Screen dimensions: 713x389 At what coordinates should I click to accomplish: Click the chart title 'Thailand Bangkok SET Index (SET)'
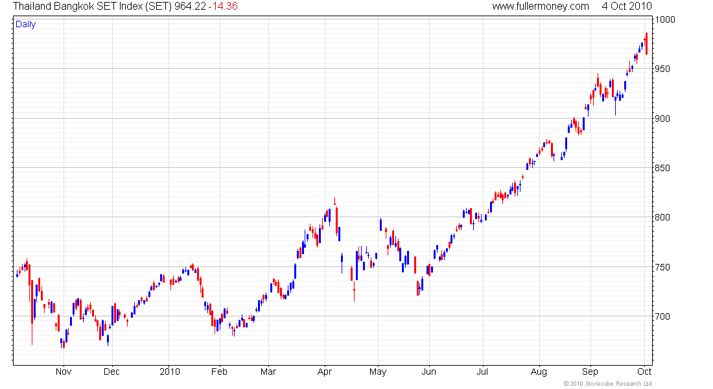(92, 6)
